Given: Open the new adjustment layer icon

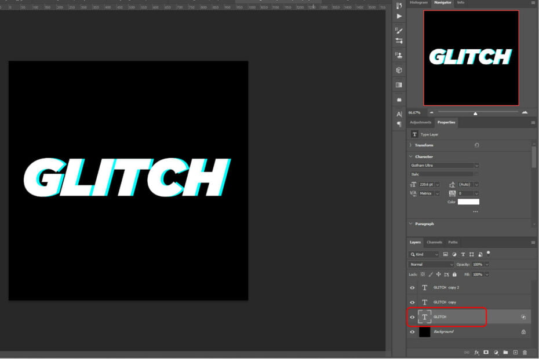Looking at the screenshot, I should (x=496, y=352).
